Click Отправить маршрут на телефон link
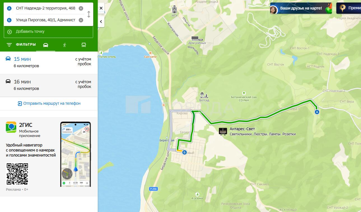This screenshot has width=361, height=212. 49,103
